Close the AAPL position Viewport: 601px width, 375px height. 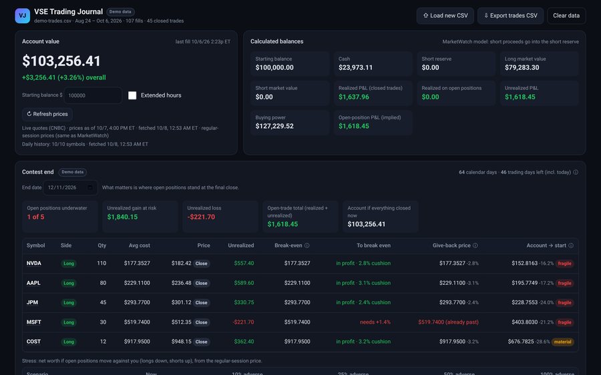coord(201,283)
